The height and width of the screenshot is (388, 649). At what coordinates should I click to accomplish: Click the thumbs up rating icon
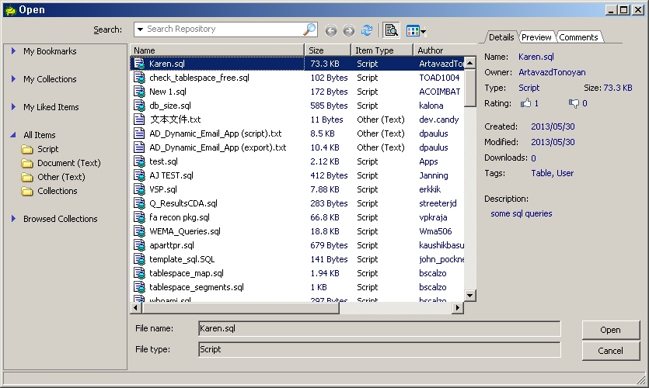526,102
